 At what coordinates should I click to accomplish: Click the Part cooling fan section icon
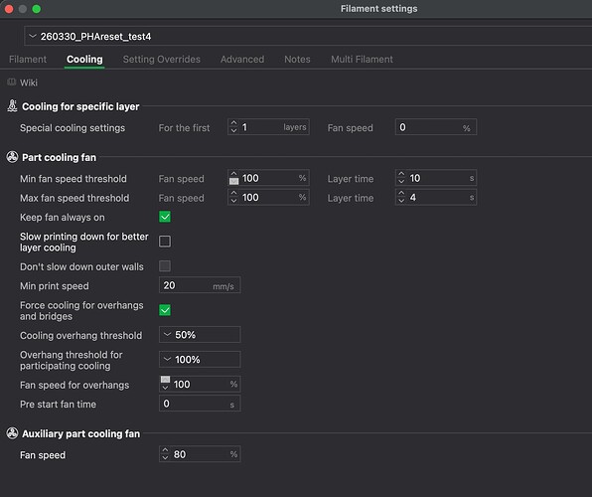coord(12,157)
